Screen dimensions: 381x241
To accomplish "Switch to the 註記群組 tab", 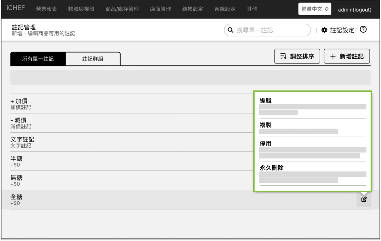I will point(93,59).
